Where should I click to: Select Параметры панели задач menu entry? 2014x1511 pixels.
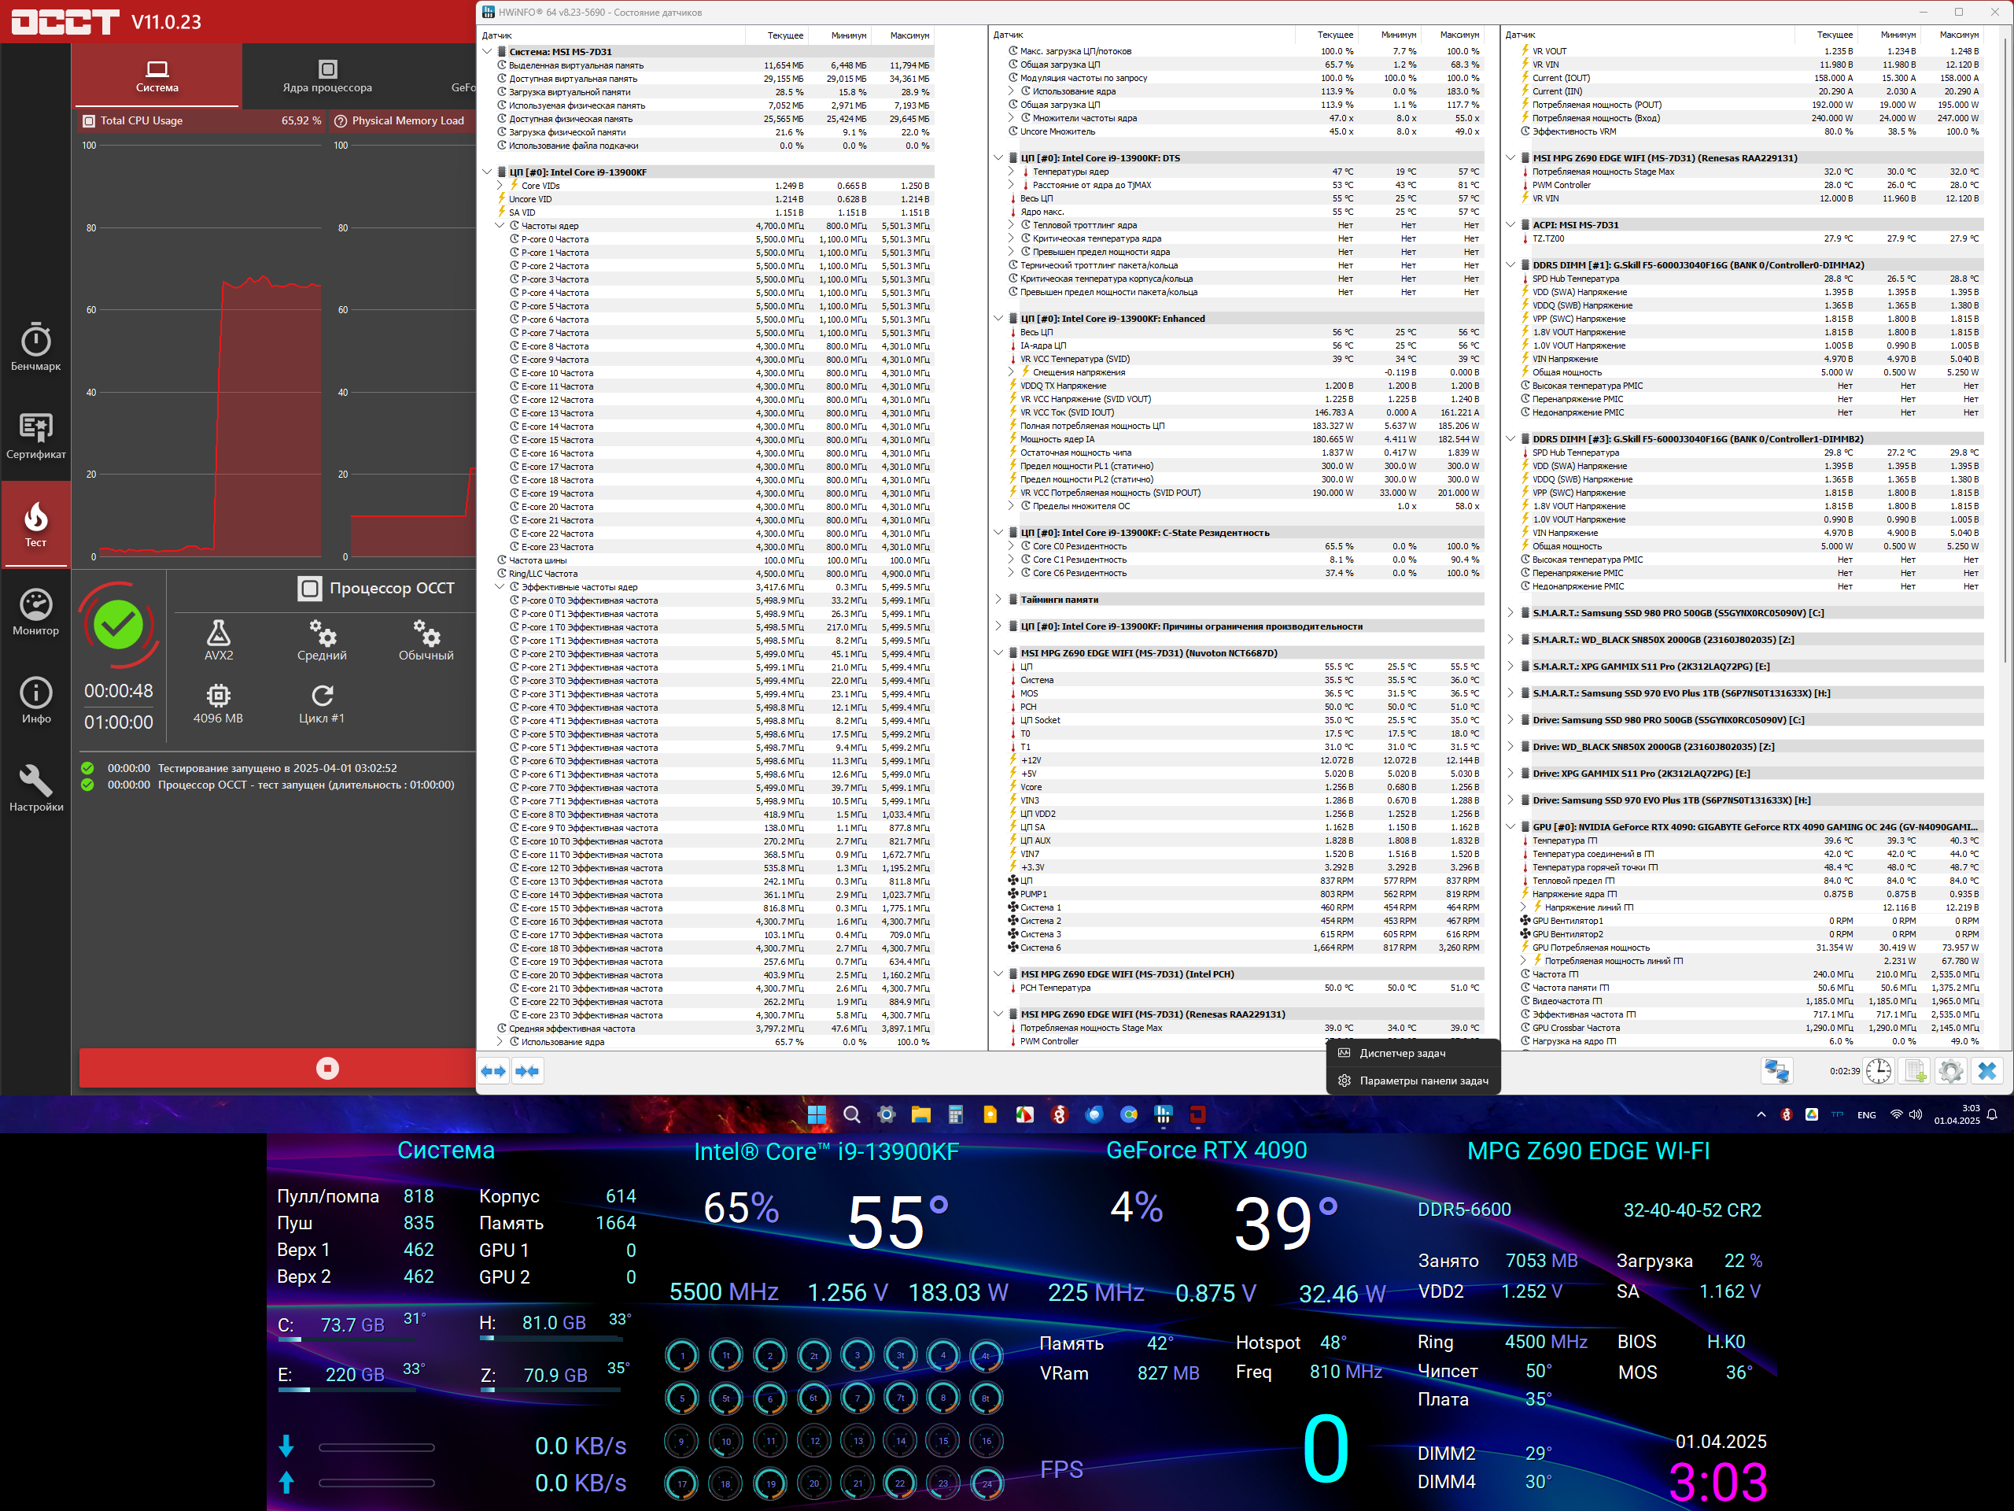pyautogui.click(x=1423, y=1081)
